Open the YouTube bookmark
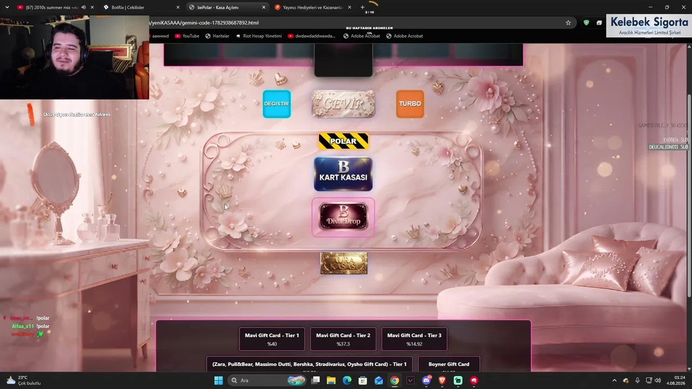This screenshot has width=692, height=389. (x=187, y=36)
